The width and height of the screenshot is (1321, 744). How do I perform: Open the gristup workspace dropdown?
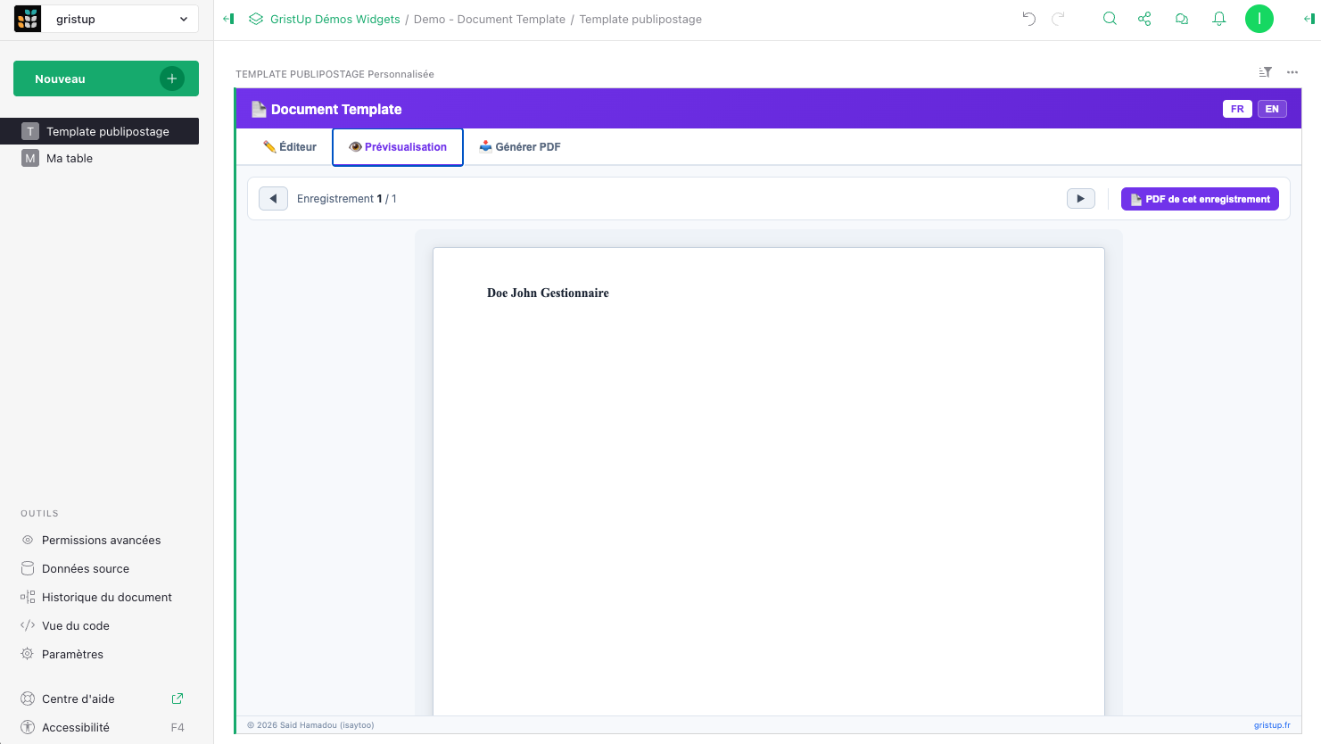click(x=120, y=19)
